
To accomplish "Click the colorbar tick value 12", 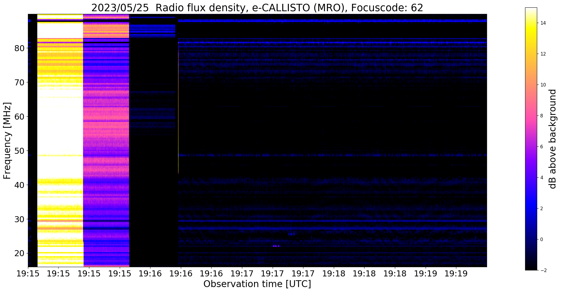I will [543, 54].
